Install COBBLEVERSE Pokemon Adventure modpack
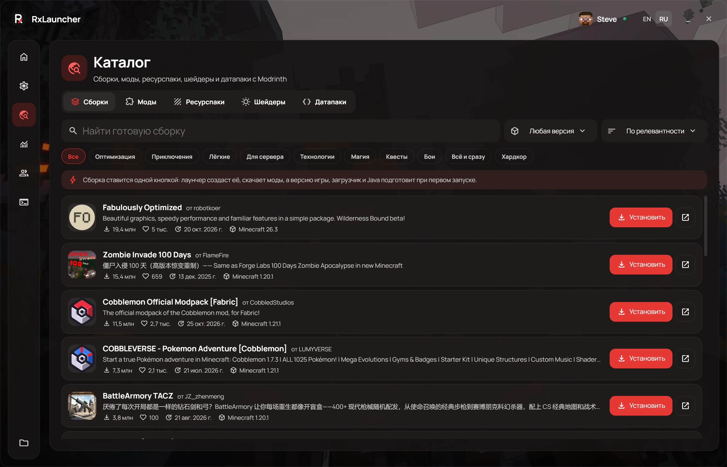This screenshot has width=727, height=467. (641, 359)
